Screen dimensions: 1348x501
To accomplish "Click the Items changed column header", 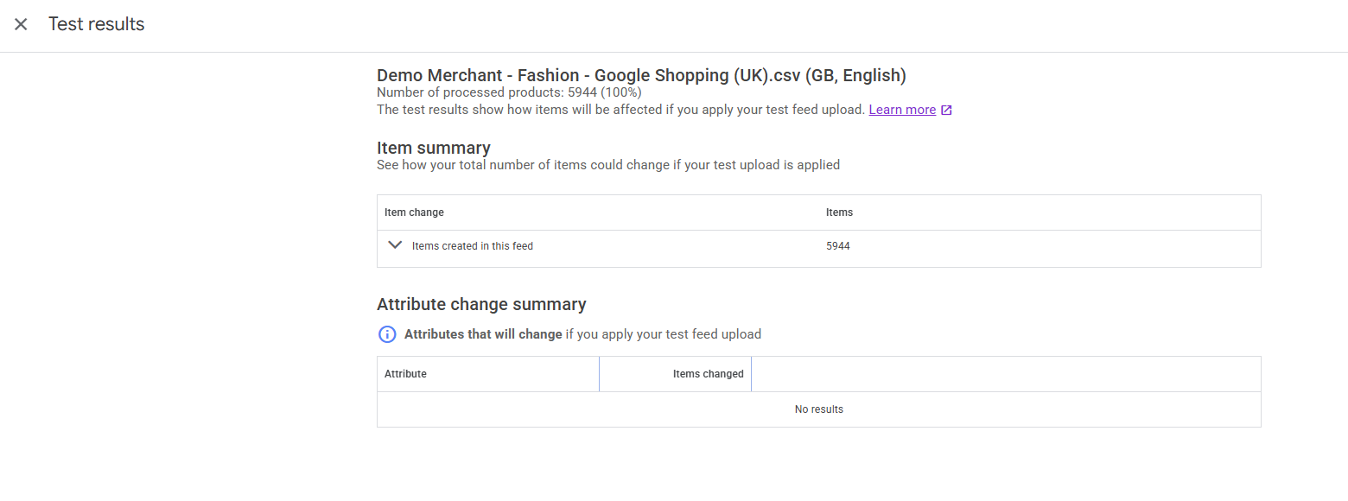I will pos(708,374).
